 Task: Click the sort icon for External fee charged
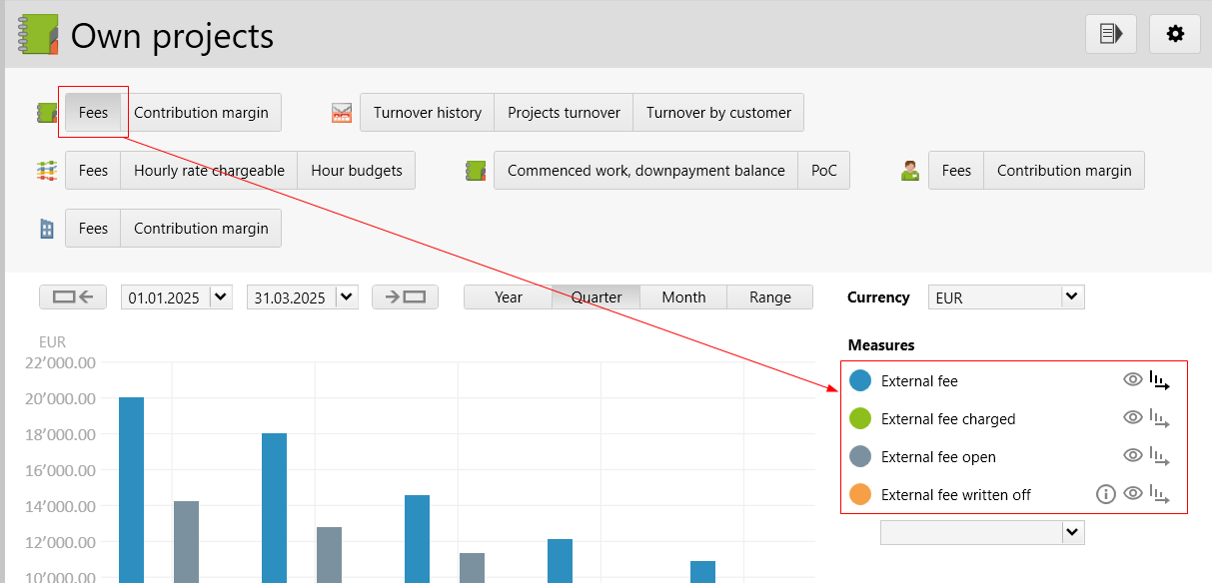tap(1159, 418)
